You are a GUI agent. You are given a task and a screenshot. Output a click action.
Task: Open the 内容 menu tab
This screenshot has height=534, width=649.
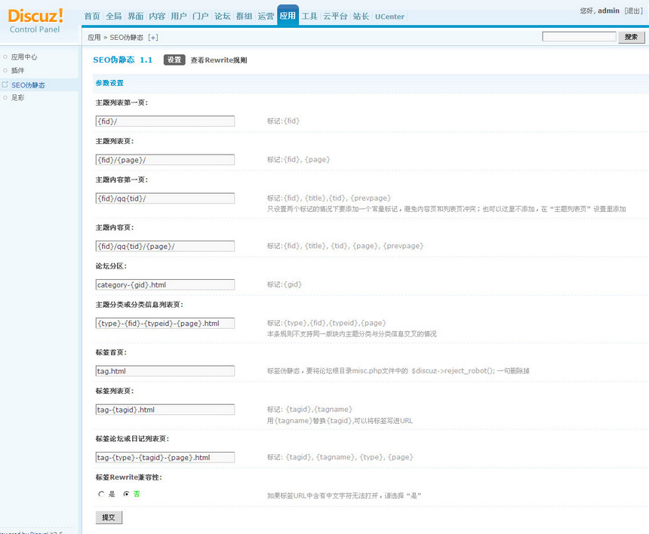tap(157, 16)
